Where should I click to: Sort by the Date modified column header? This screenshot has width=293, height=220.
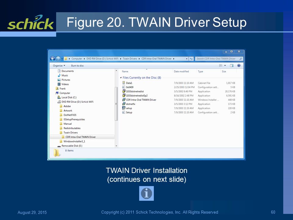coord(181,71)
